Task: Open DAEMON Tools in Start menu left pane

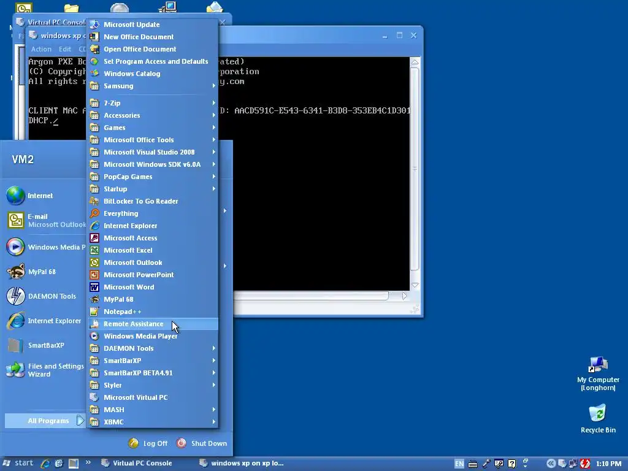Action: [44, 296]
